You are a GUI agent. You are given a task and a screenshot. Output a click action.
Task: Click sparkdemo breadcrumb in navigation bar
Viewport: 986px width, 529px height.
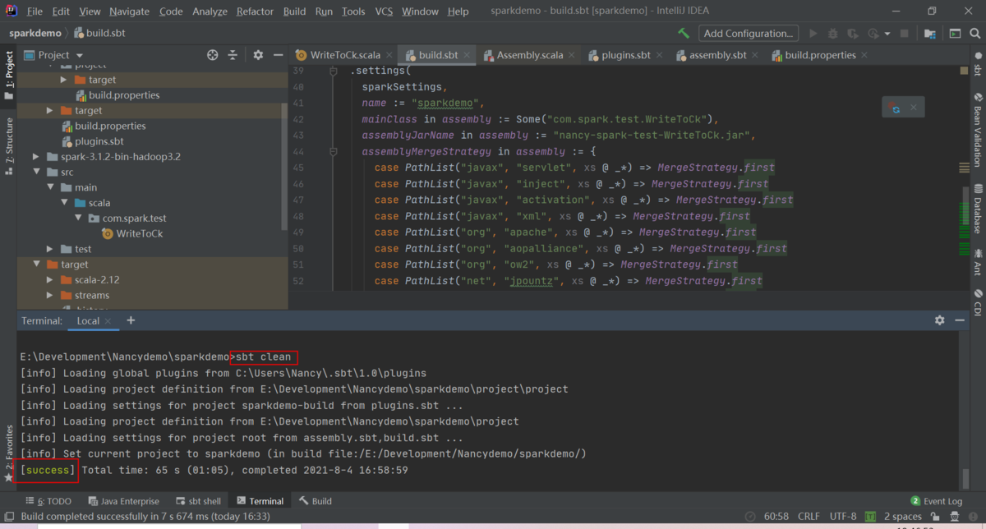click(35, 34)
